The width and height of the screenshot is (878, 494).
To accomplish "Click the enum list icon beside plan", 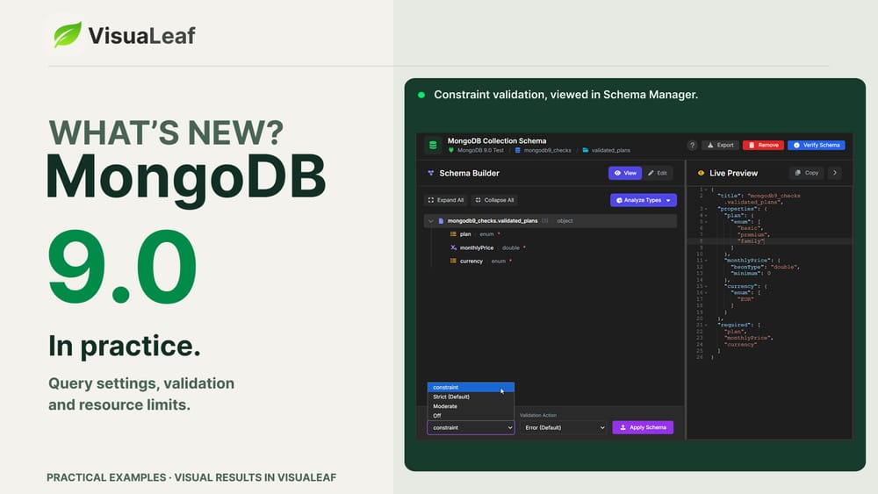I will tap(453, 234).
